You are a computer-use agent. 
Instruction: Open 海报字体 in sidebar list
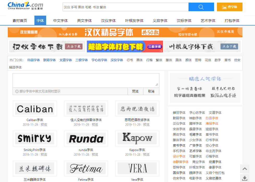tap(212, 124)
